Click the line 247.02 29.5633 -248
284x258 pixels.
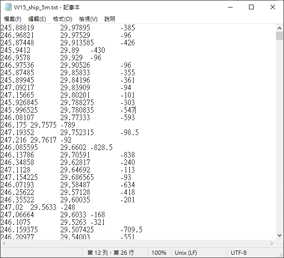(x=38, y=207)
